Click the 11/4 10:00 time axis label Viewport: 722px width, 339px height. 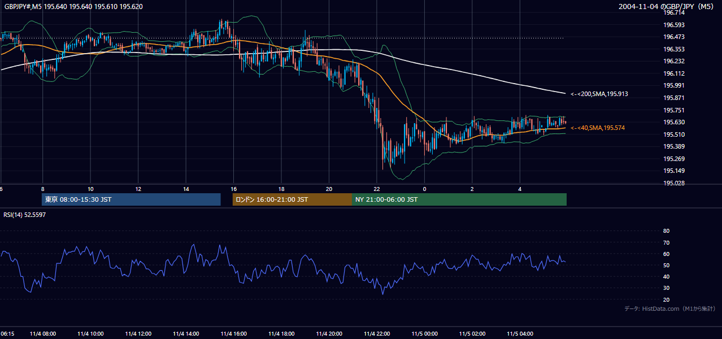pyautogui.click(x=90, y=334)
